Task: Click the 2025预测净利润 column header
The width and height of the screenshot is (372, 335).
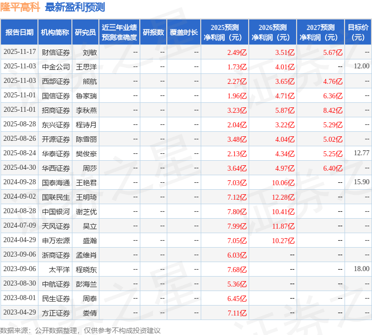Action: click(225, 32)
